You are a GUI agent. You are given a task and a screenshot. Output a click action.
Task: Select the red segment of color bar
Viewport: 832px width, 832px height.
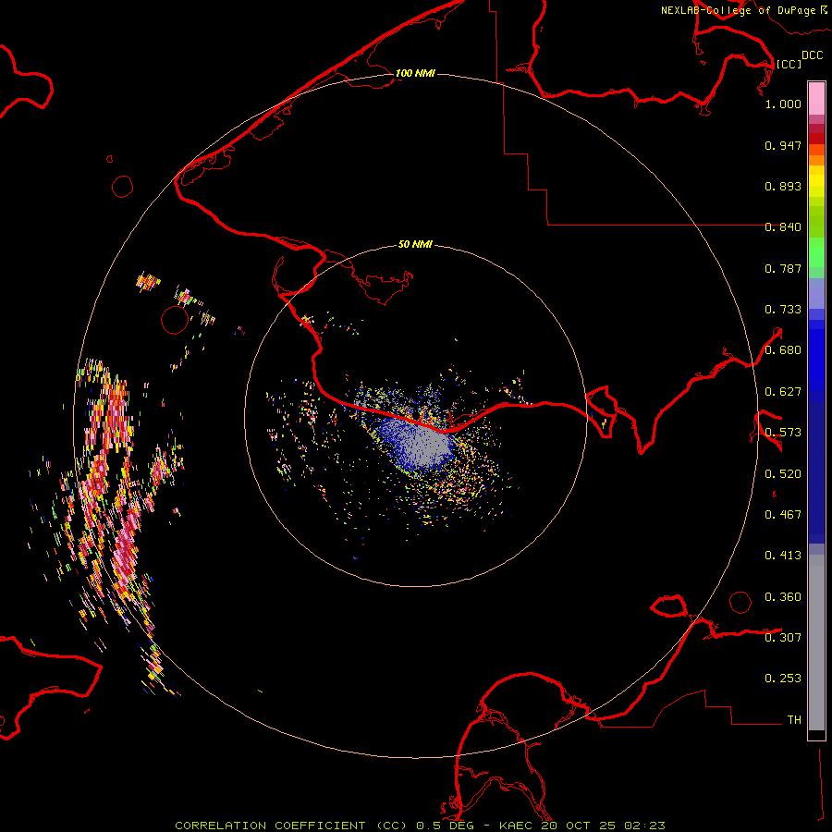pos(816,138)
